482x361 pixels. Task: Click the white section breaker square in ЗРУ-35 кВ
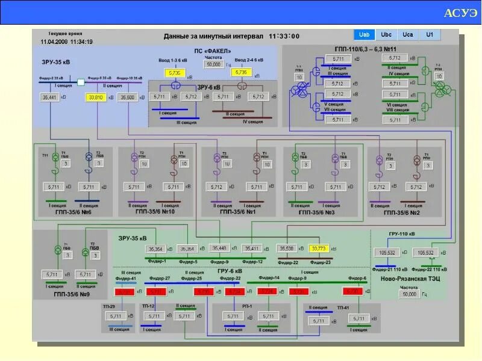[x=81, y=82]
